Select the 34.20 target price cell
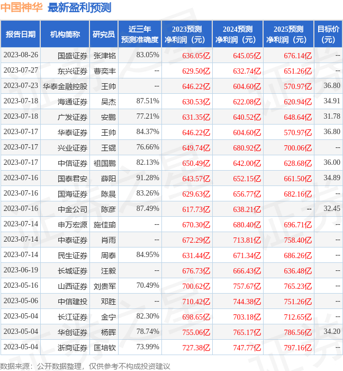Viewport: 343px width, 371px height. pos(332,331)
